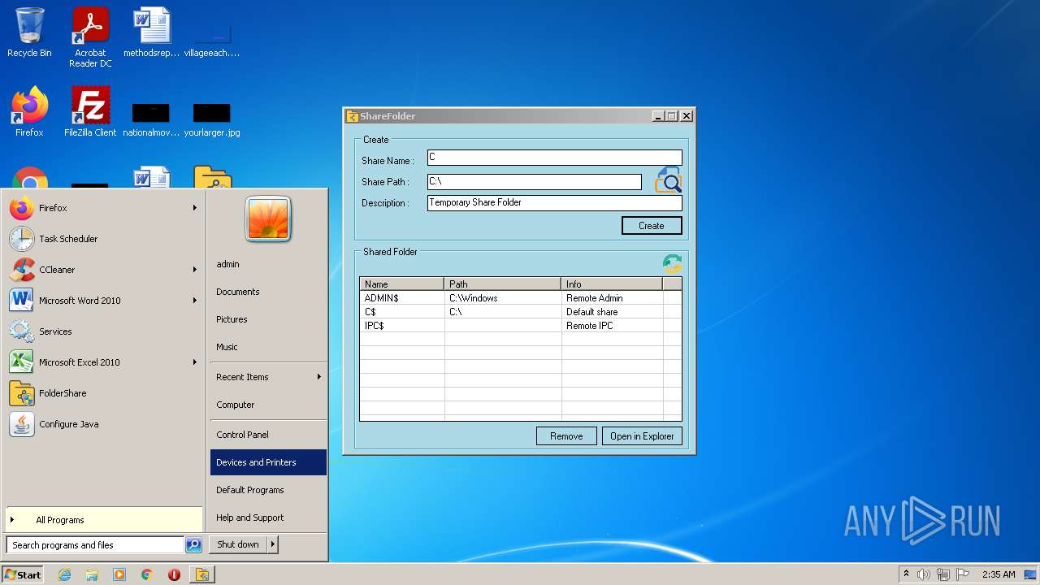Image resolution: width=1040 pixels, height=585 pixels.
Task: Click clock in system tray
Action: (999, 574)
